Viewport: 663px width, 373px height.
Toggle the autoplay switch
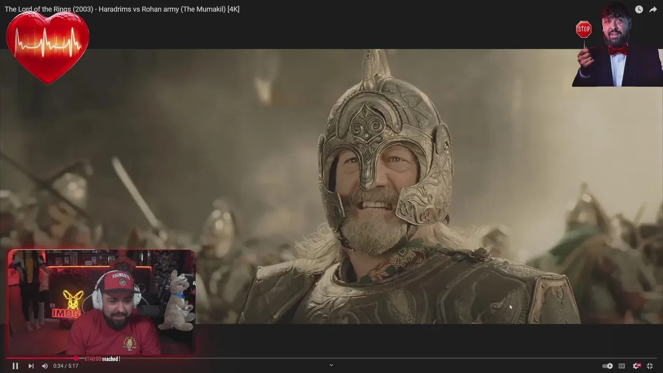click(x=608, y=366)
